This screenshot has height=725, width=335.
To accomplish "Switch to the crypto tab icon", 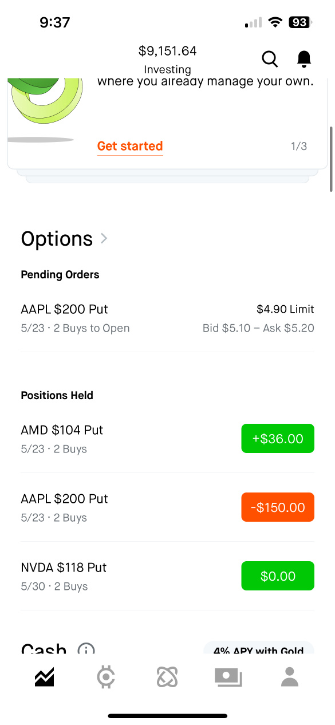I will [x=106, y=677].
